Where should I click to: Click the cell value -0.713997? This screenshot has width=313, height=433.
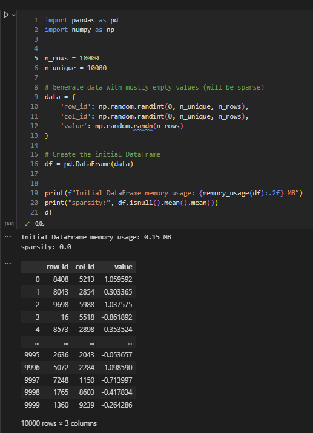pyautogui.click(x=117, y=380)
